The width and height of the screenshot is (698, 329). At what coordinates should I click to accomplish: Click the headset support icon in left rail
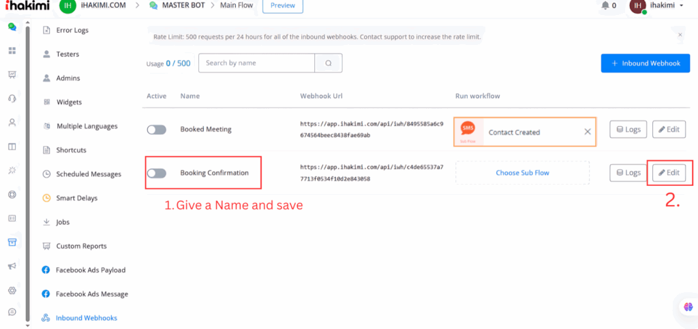coord(12,99)
